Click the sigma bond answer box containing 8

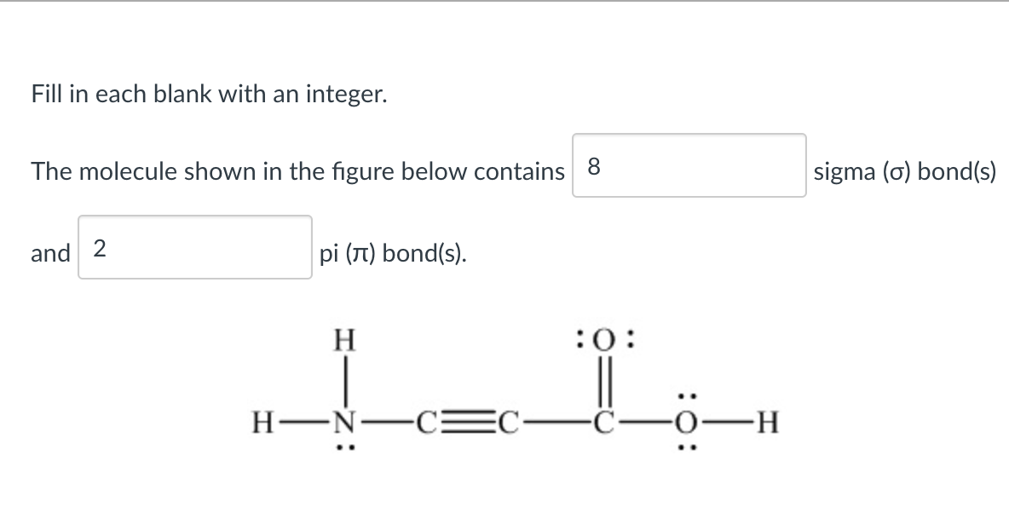tap(688, 165)
